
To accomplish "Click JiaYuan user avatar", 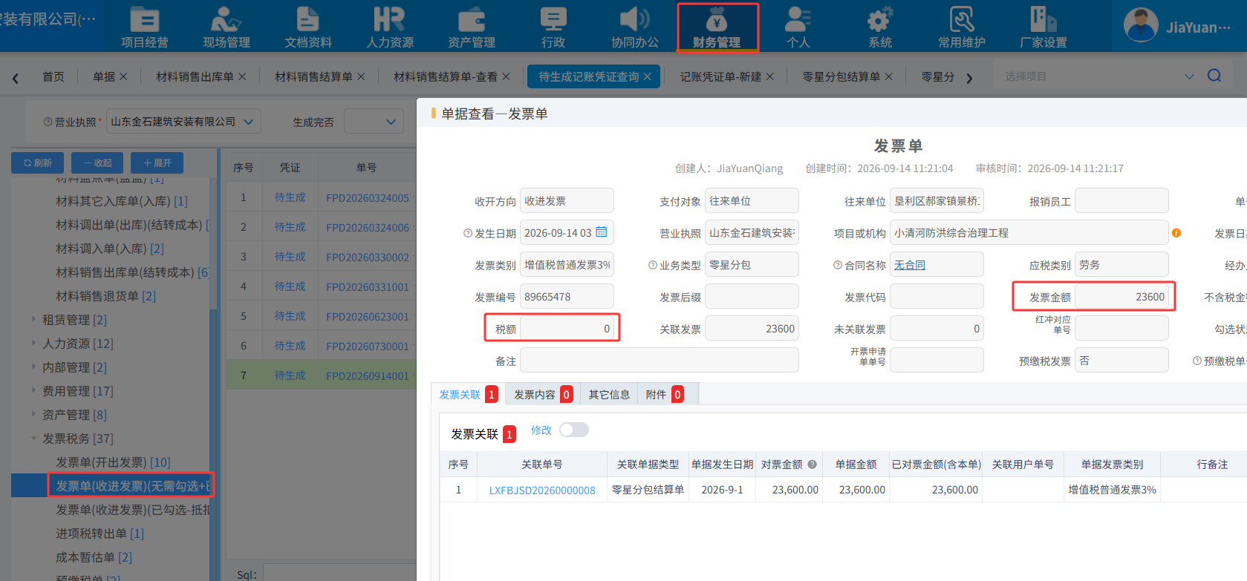I will pyautogui.click(x=1141, y=26).
